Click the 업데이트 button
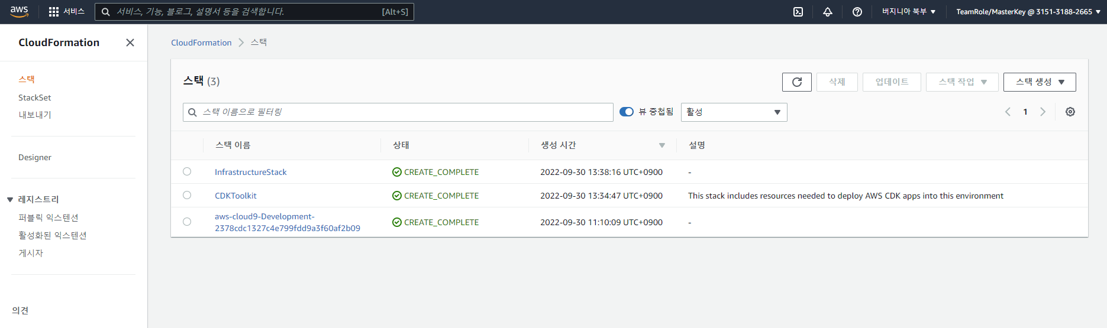1107x328 pixels. coord(892,82)
